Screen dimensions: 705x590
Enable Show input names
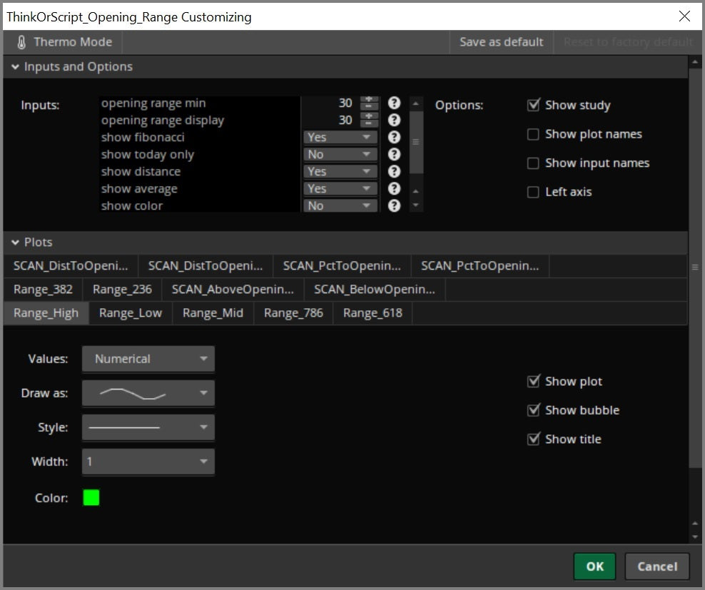(533, 163)
